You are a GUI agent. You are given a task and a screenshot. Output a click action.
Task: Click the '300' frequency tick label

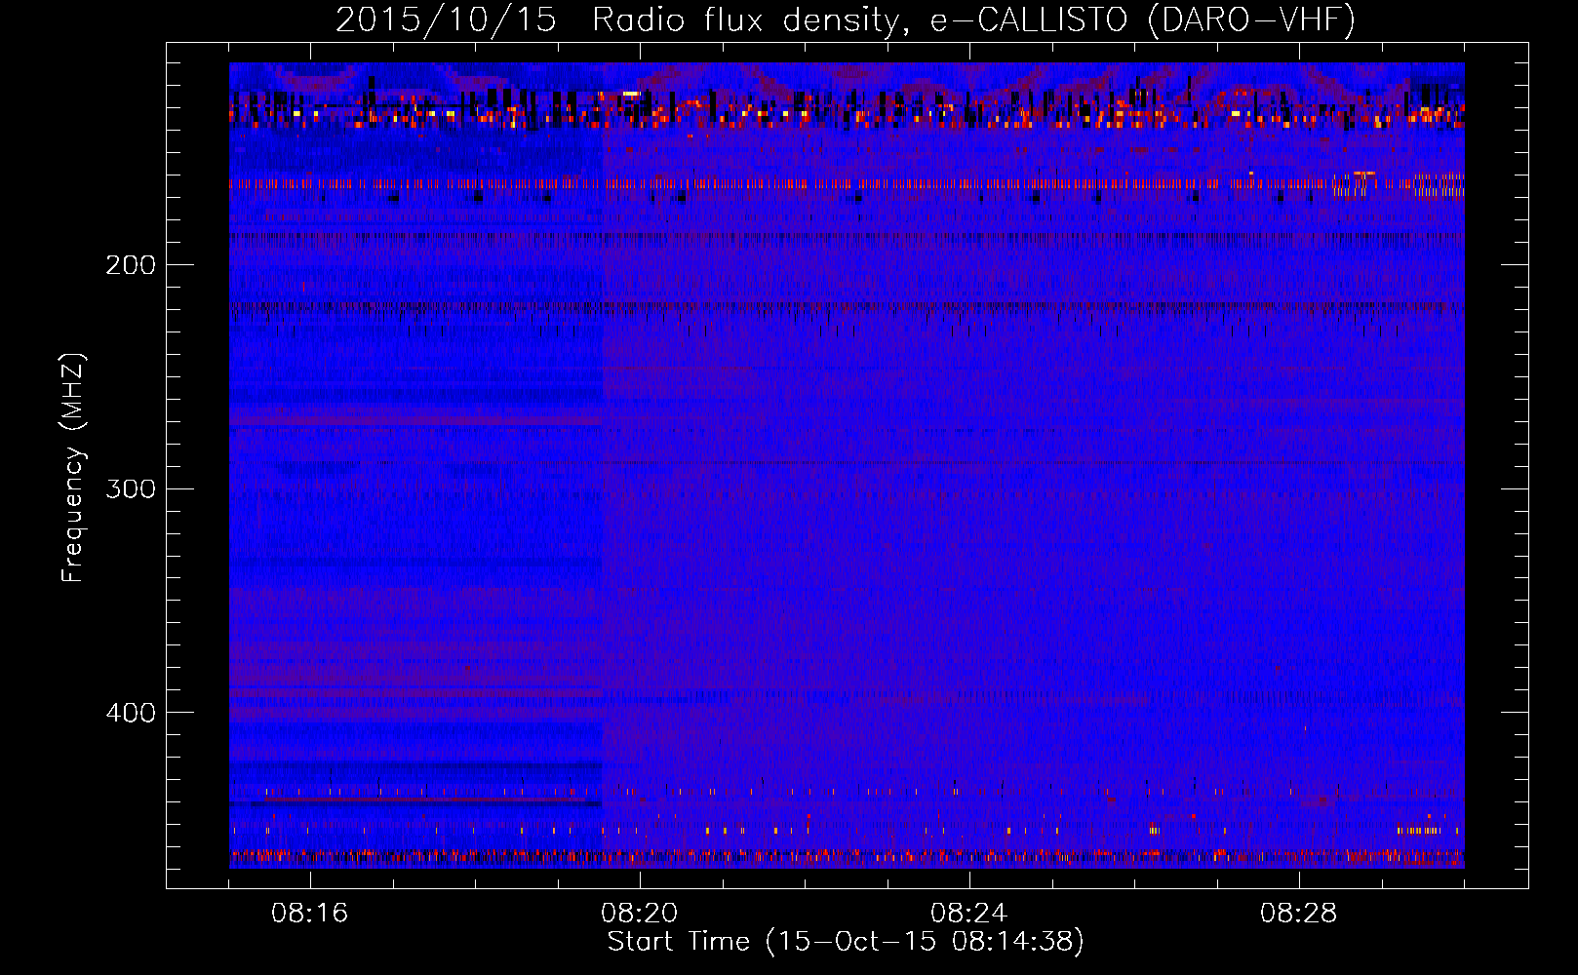[131, 488]
